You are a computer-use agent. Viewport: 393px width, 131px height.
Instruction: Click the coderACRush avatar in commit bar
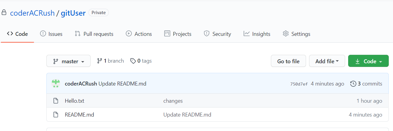[x=55, y=83]
